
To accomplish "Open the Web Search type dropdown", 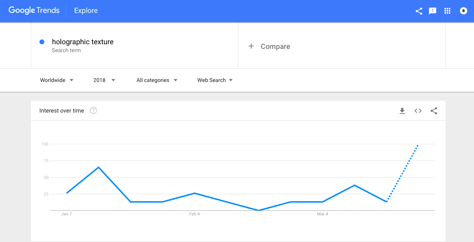I will click(x=215, y=80).
